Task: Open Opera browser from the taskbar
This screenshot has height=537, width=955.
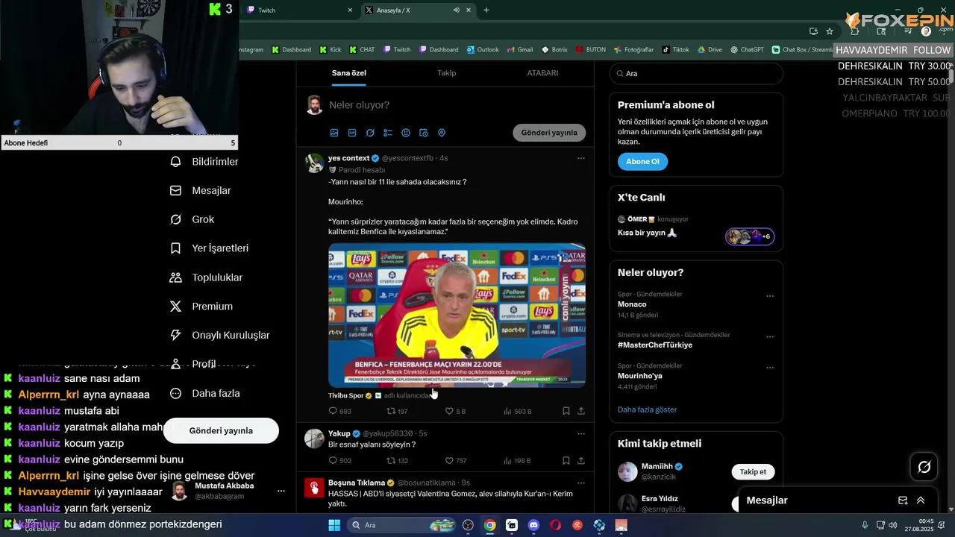Action: (555, 525)
